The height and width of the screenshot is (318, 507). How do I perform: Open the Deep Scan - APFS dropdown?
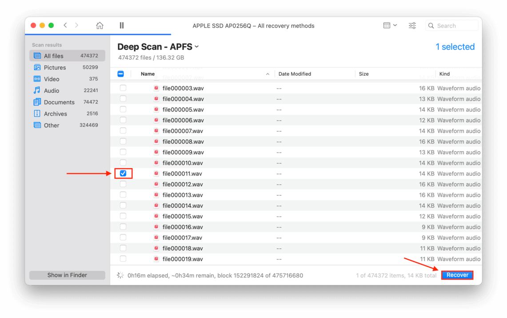pyautogui.click(x=158, y=47)
